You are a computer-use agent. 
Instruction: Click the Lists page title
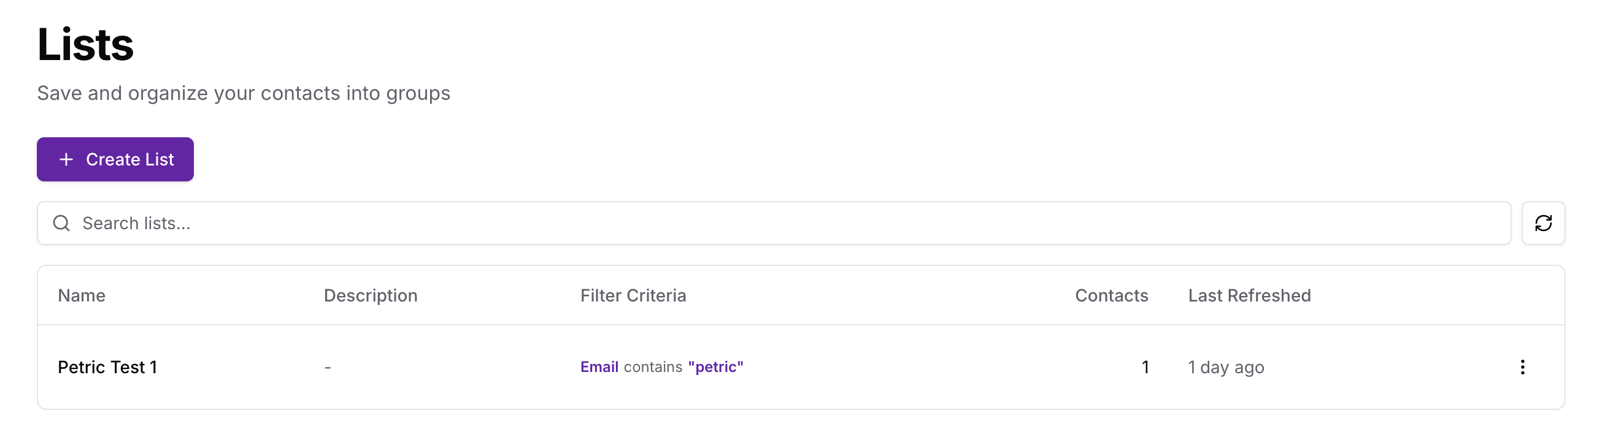pos(85,44)
